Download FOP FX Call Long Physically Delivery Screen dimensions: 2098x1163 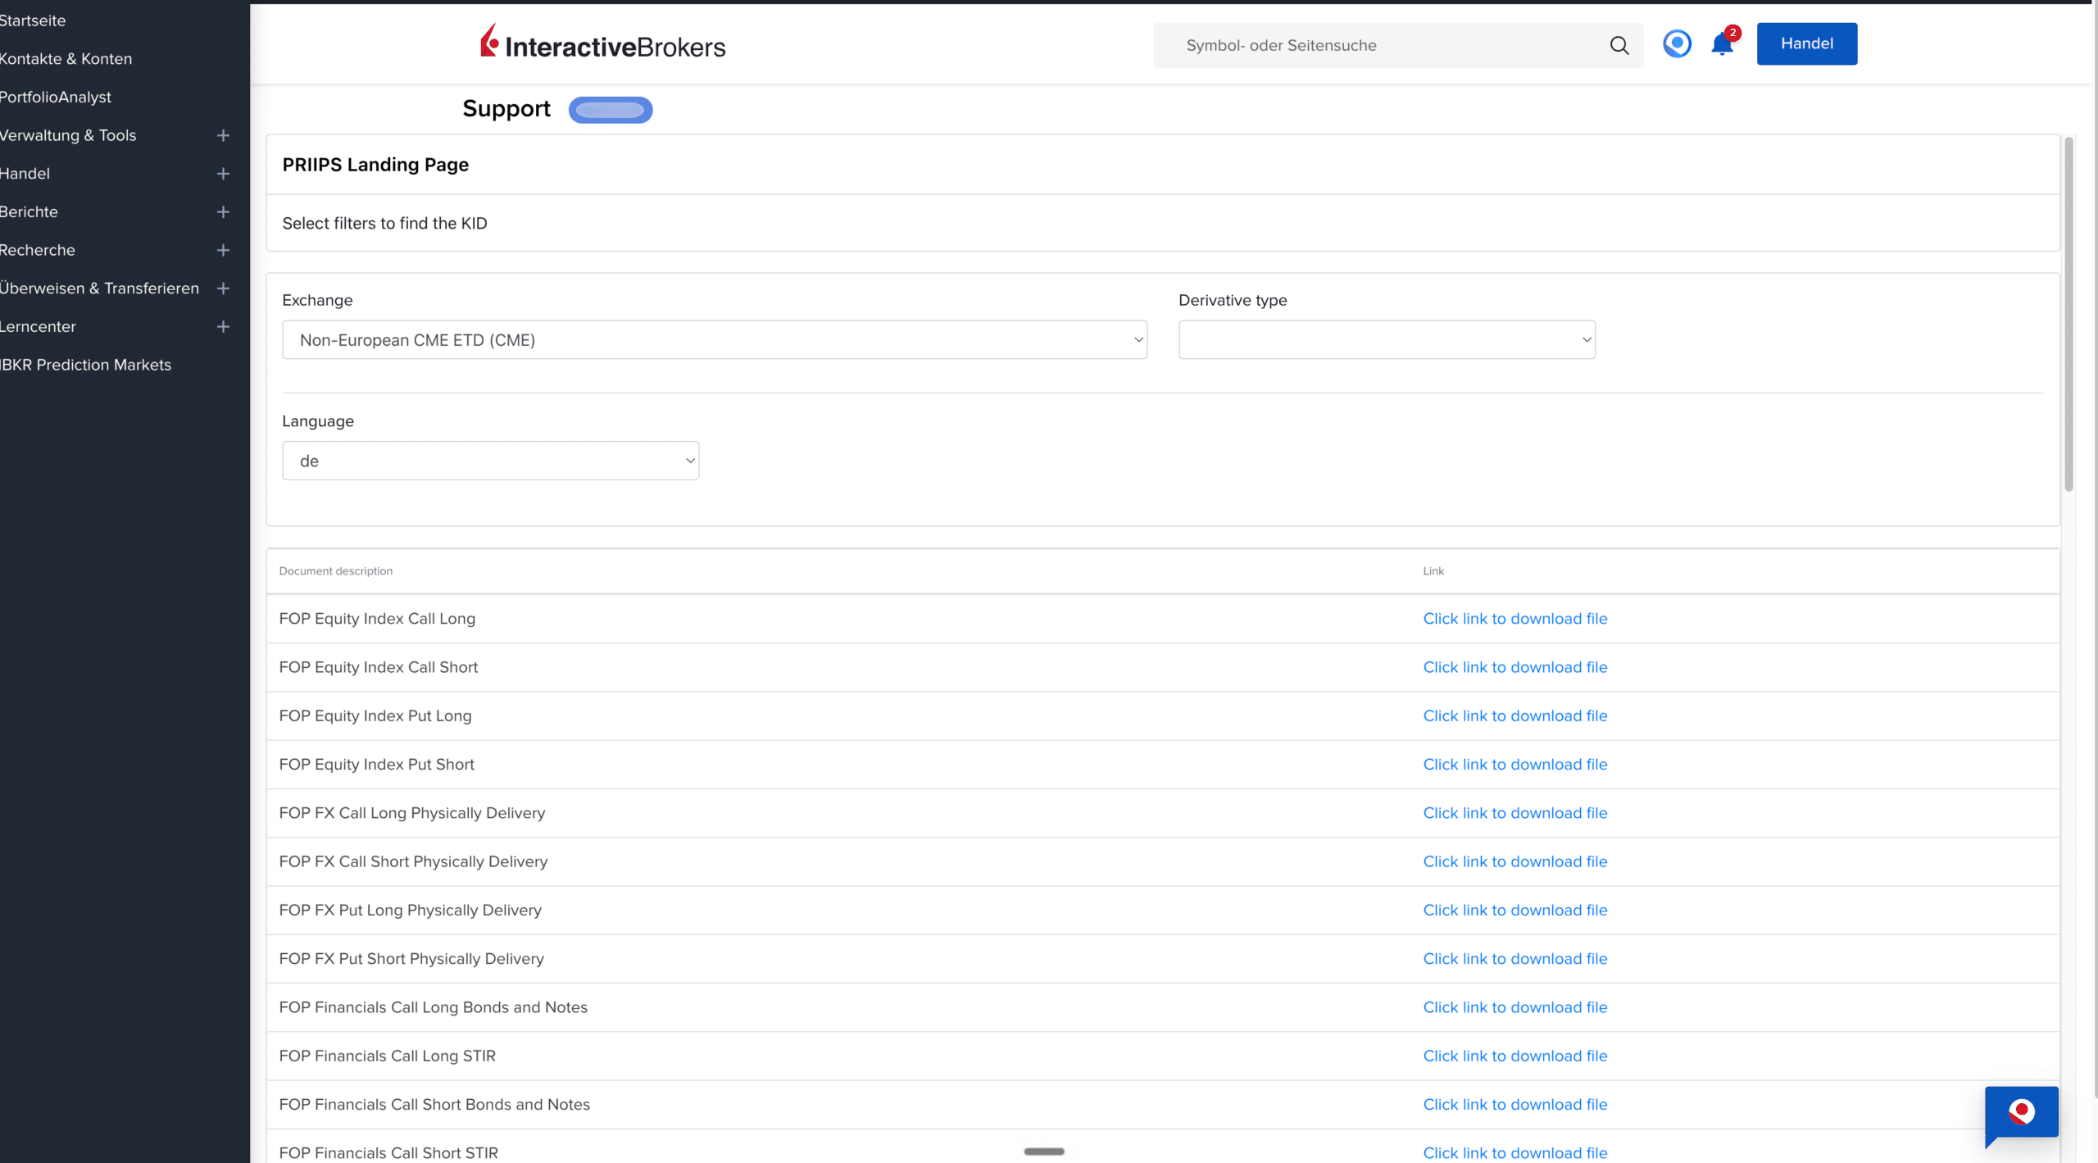coord(1514,813)
